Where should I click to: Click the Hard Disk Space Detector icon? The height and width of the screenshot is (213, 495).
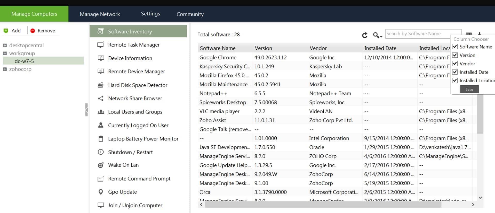tap(100, 85)
